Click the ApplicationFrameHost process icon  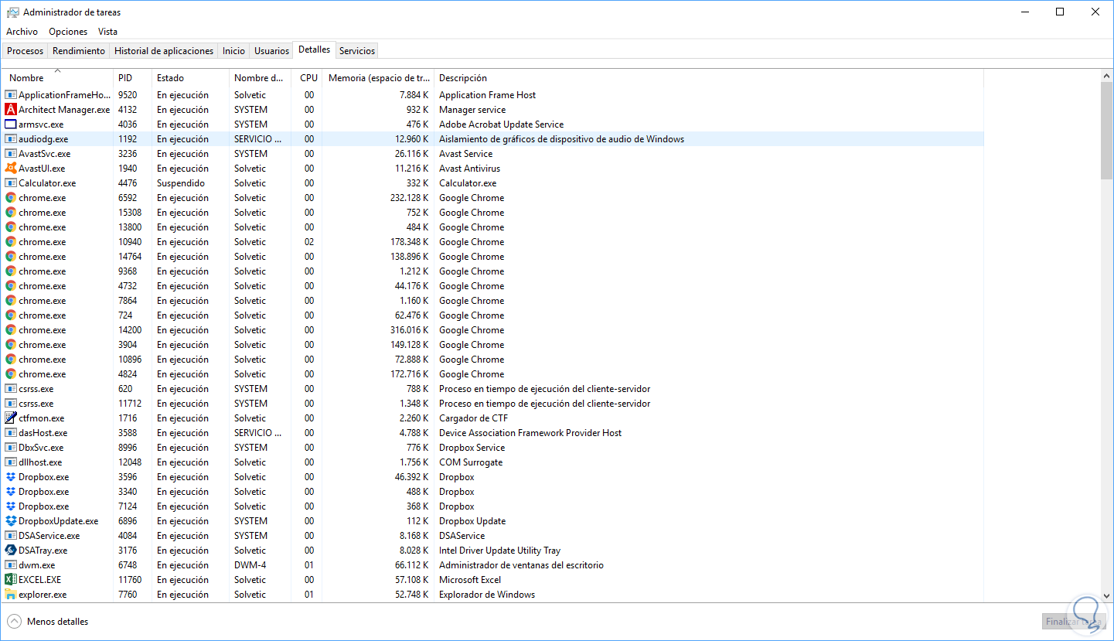pyautogui.click(x=11, y=95)
